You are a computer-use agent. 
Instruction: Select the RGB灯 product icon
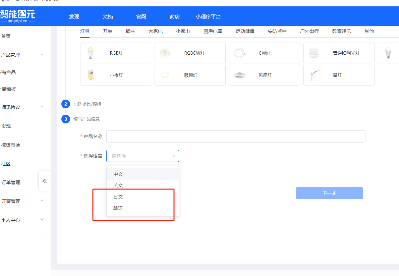click(x=90, y=53)
